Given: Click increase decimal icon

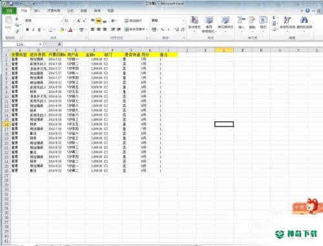Looking at the screenshot, I should pyautogui.click(x=177, y=29).
